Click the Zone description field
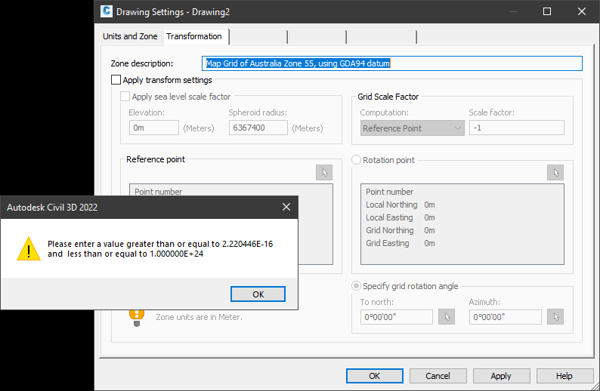Image resolution: width=600 pixels, height=391 pixels. pyautogui.click(x=392, y=63)
